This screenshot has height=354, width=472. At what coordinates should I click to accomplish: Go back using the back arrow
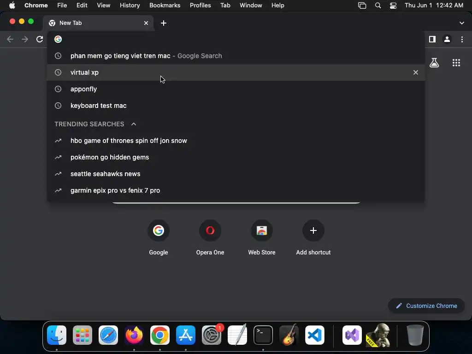[x=10, y=39]
